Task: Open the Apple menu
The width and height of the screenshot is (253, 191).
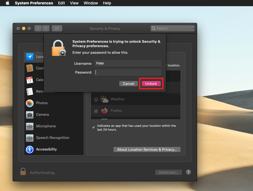Action: point(7,3)
